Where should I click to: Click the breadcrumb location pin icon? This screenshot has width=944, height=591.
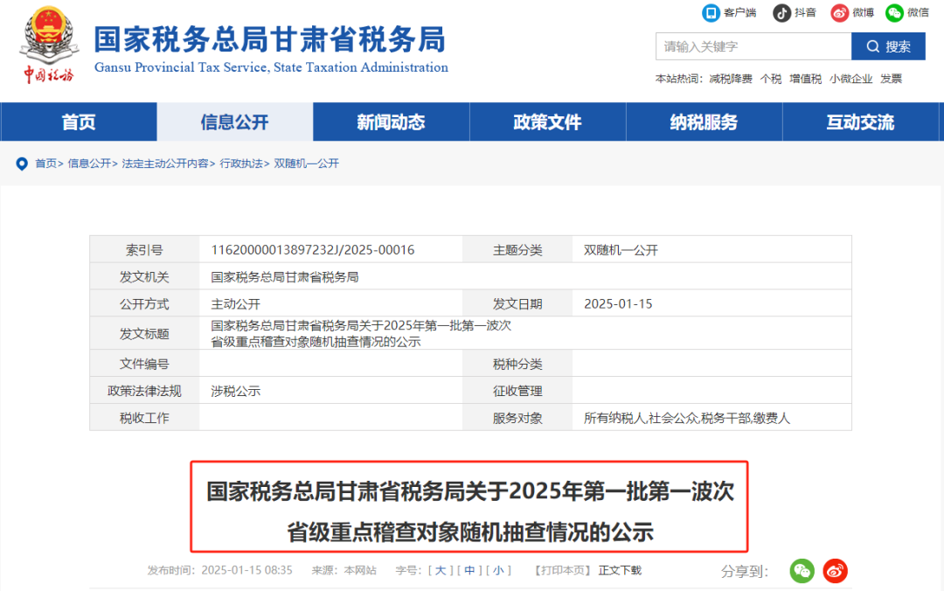(x=22, y=163)
